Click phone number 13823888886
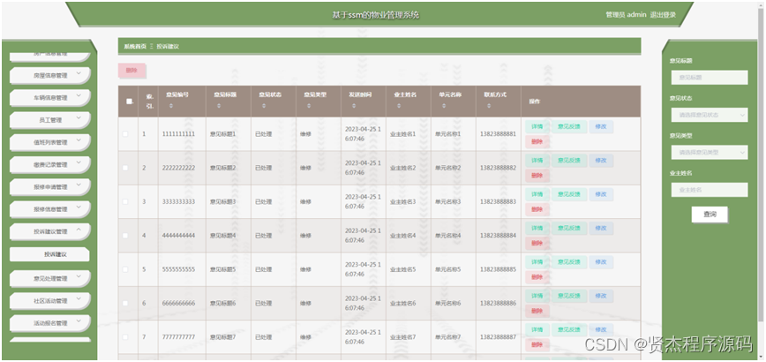The width and height of the screenshot is (766, 362). pyautogui.click(x=498, y=304)
